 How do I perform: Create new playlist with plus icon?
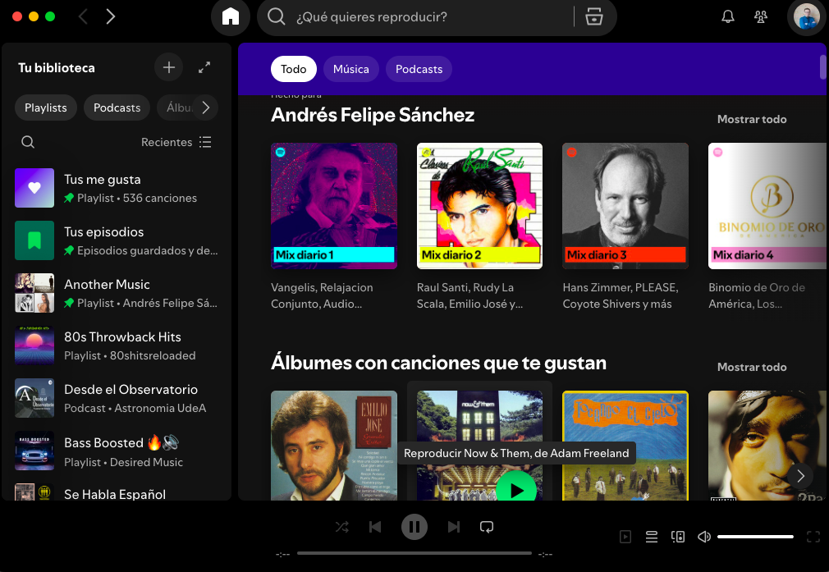click(168, 67)
